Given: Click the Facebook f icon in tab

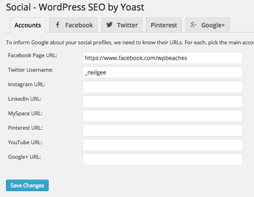Looking at the screenshot, I should [58, 25].
